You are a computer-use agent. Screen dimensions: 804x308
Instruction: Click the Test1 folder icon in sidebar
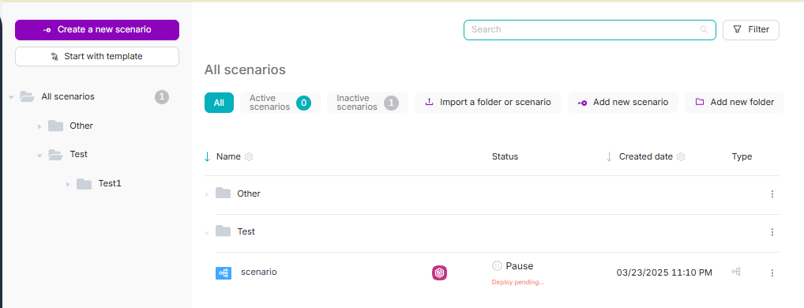(x=84, y=183)
